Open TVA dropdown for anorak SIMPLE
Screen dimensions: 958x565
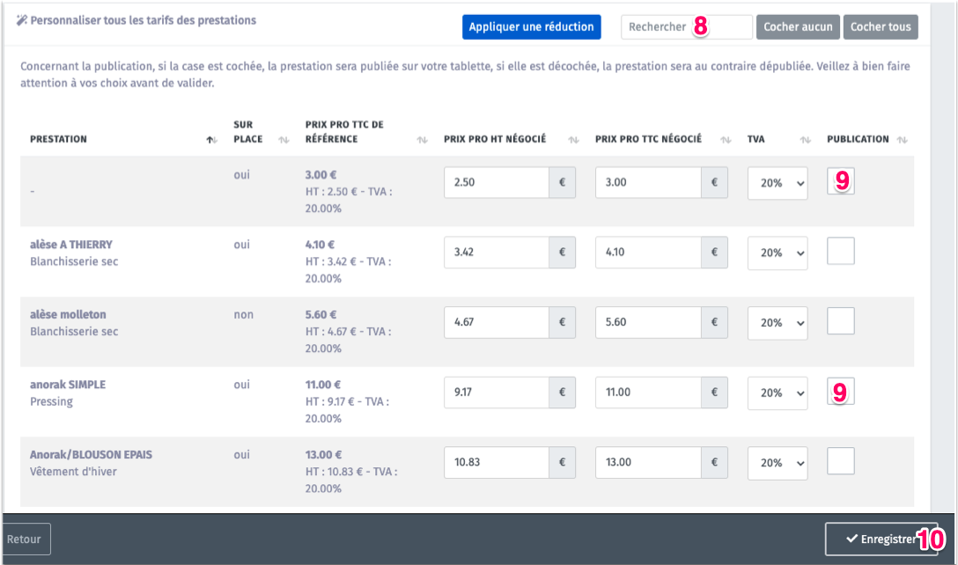pos(777,393)
